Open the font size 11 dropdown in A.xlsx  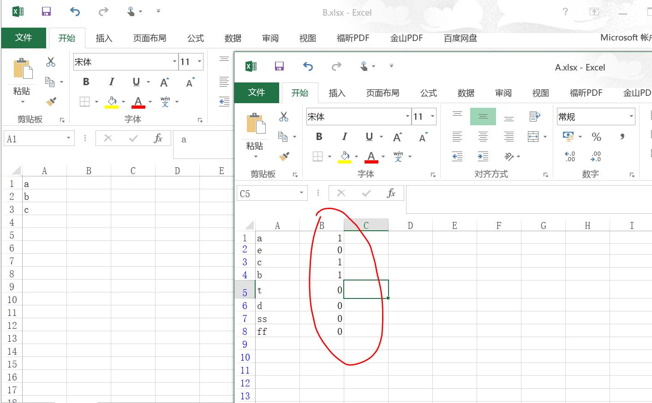click(x=432, y=117)
